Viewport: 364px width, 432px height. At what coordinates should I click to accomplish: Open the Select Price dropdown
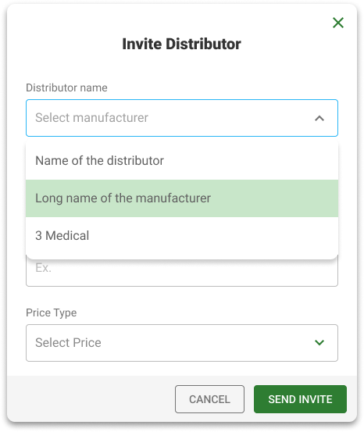click(x=182, y=343)
